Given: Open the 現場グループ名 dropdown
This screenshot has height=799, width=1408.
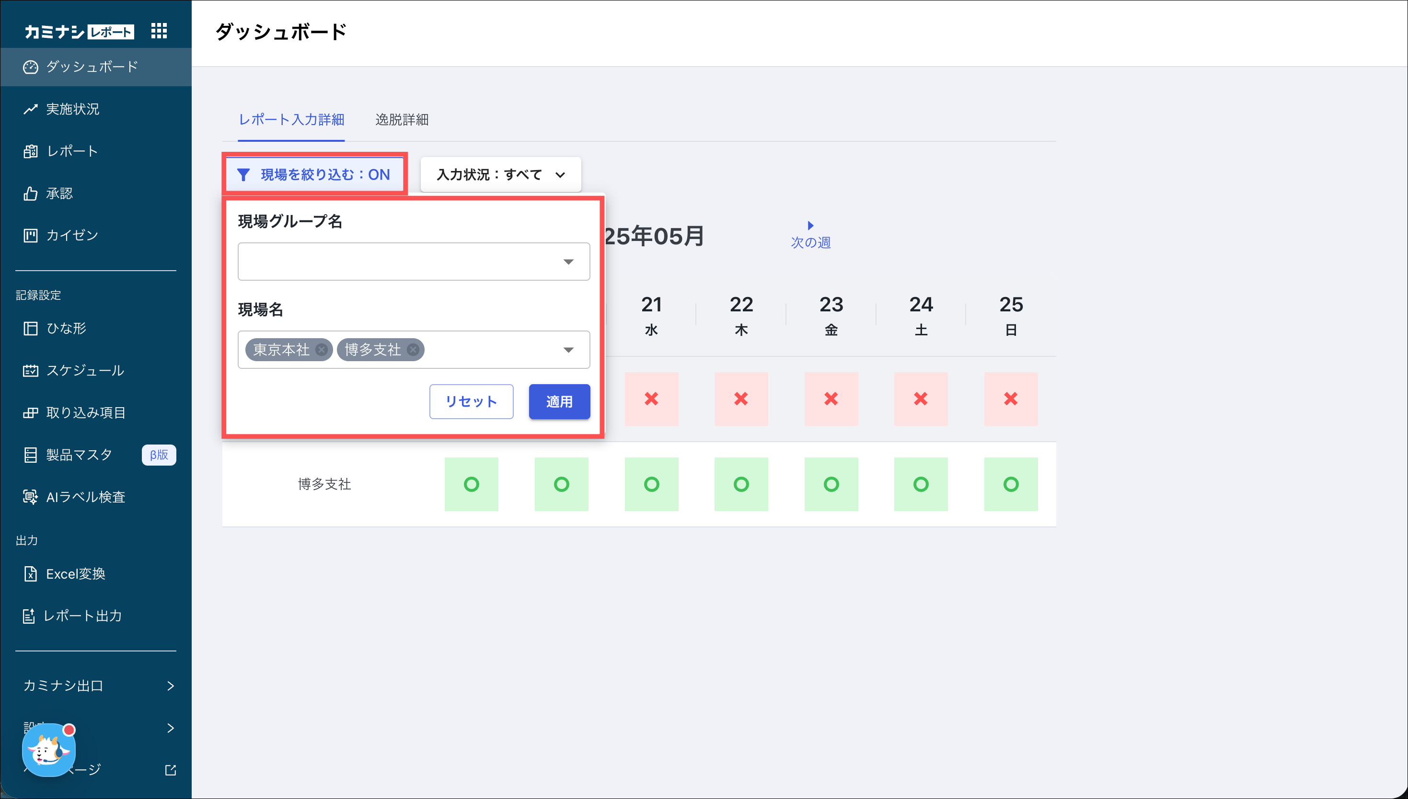Looking at the screenshot, I should [x=414, y=262].
